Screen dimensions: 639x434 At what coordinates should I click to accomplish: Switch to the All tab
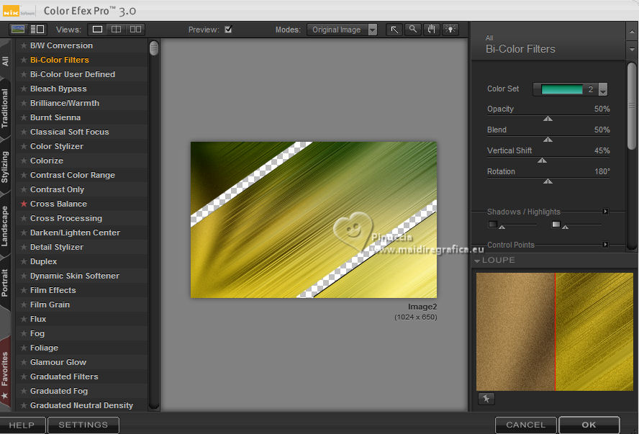coord(5,61)
